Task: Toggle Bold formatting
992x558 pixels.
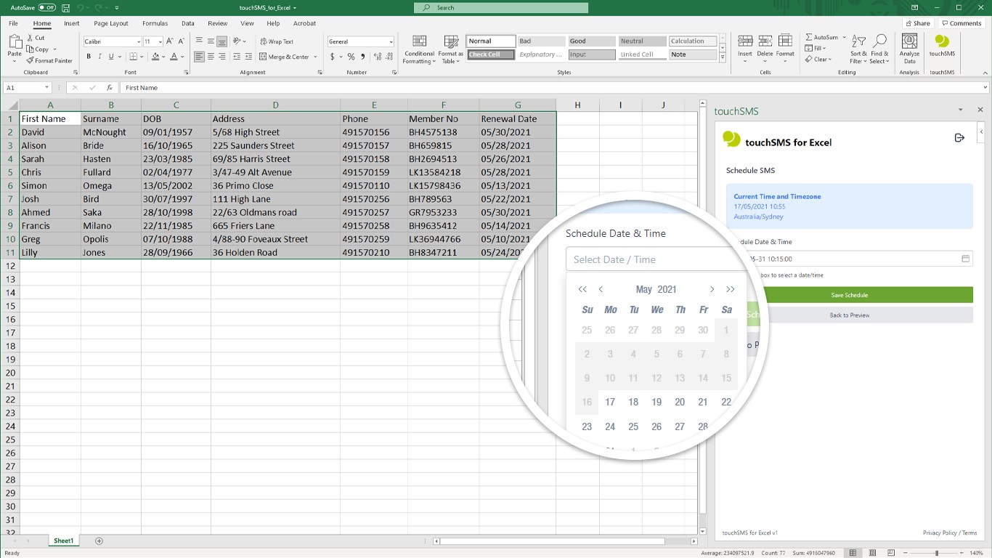Action: pos(89,57)
